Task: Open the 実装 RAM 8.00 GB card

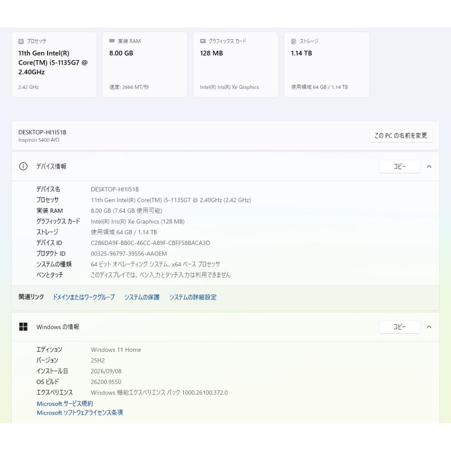Action: tap(145, 65)
